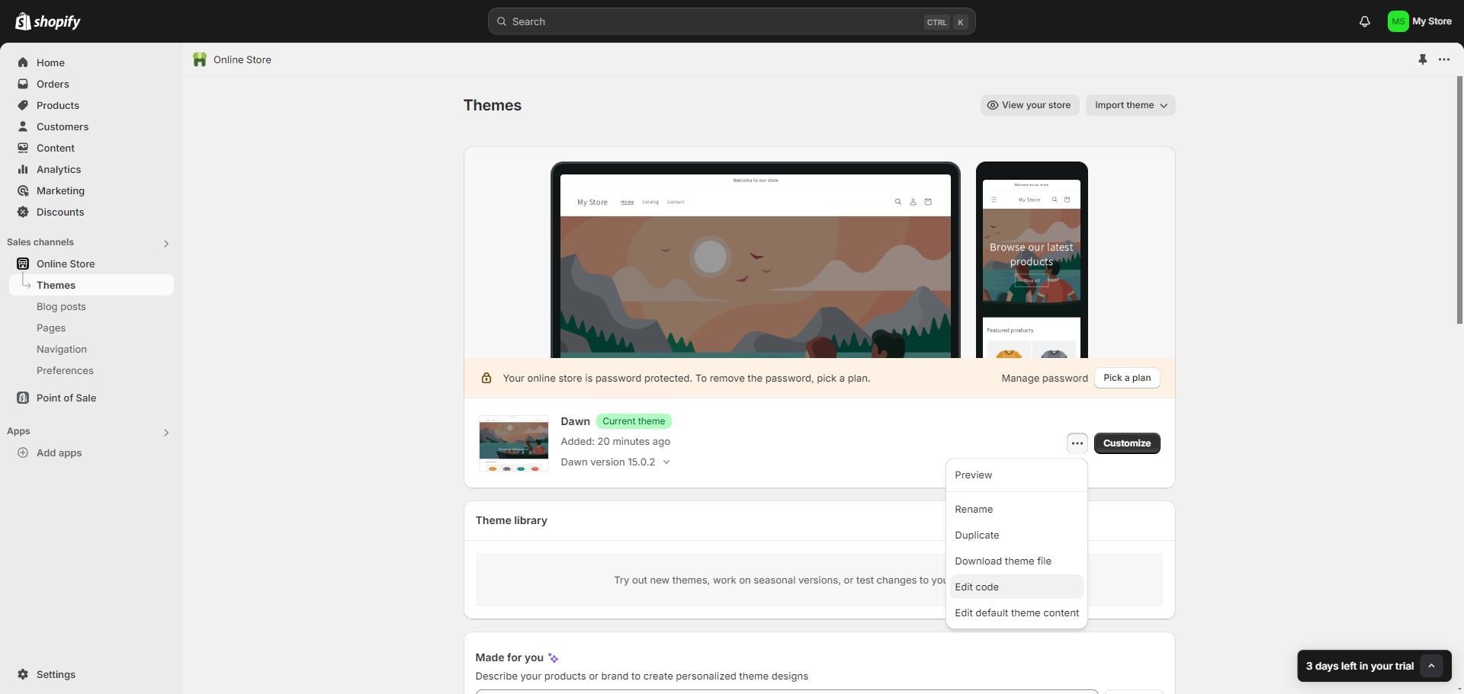Select Rename from the theme menu
This screenshot has height=694, width=1464.
pos(1016,509)
